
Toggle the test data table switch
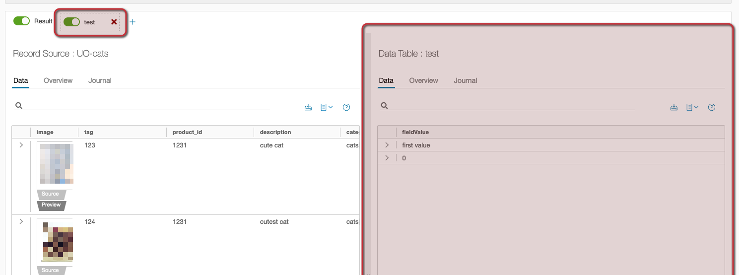click(x=72, y=22)
